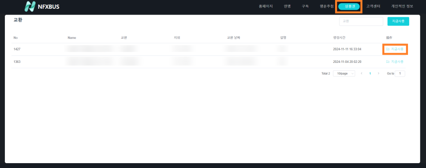The image size is (426, 168).
Task: Open the 개인적인 정보 menu item
Action: 402,7
